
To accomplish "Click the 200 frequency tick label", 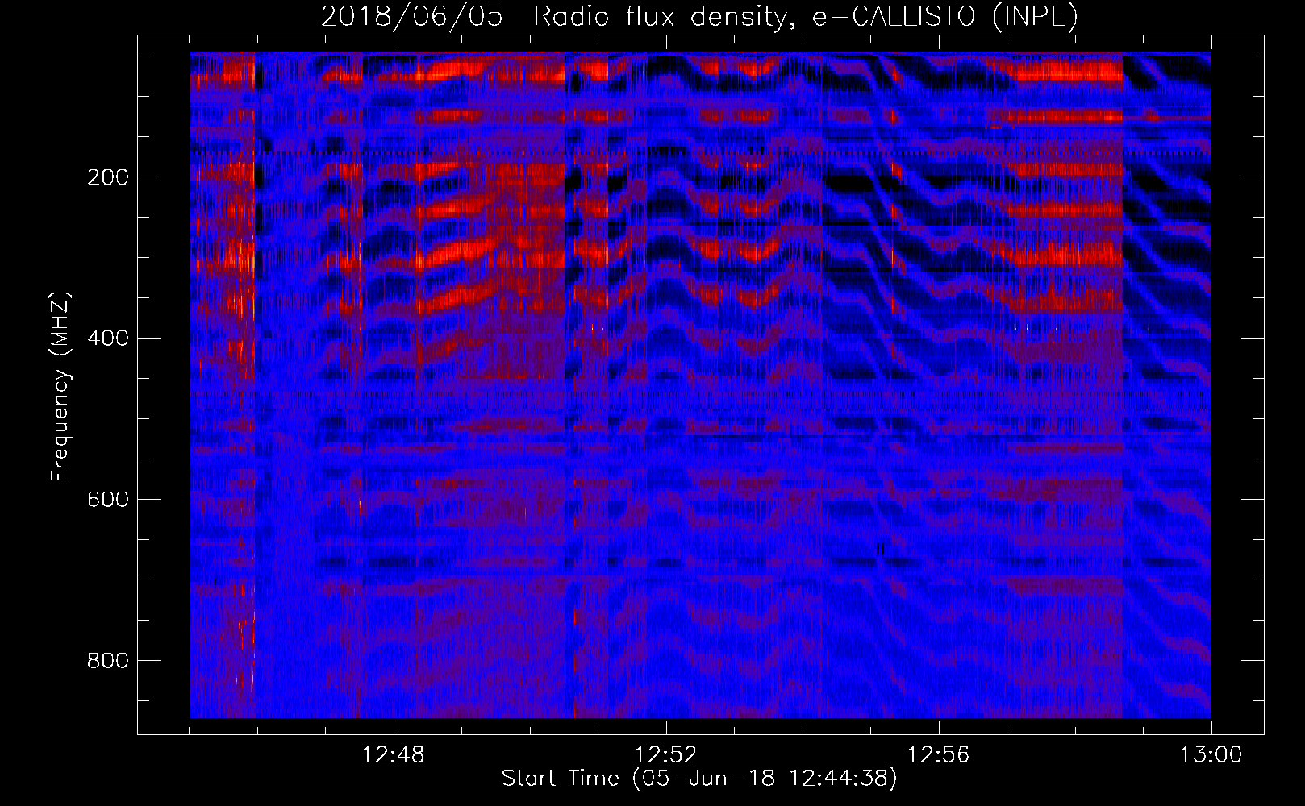I will 107,177.
